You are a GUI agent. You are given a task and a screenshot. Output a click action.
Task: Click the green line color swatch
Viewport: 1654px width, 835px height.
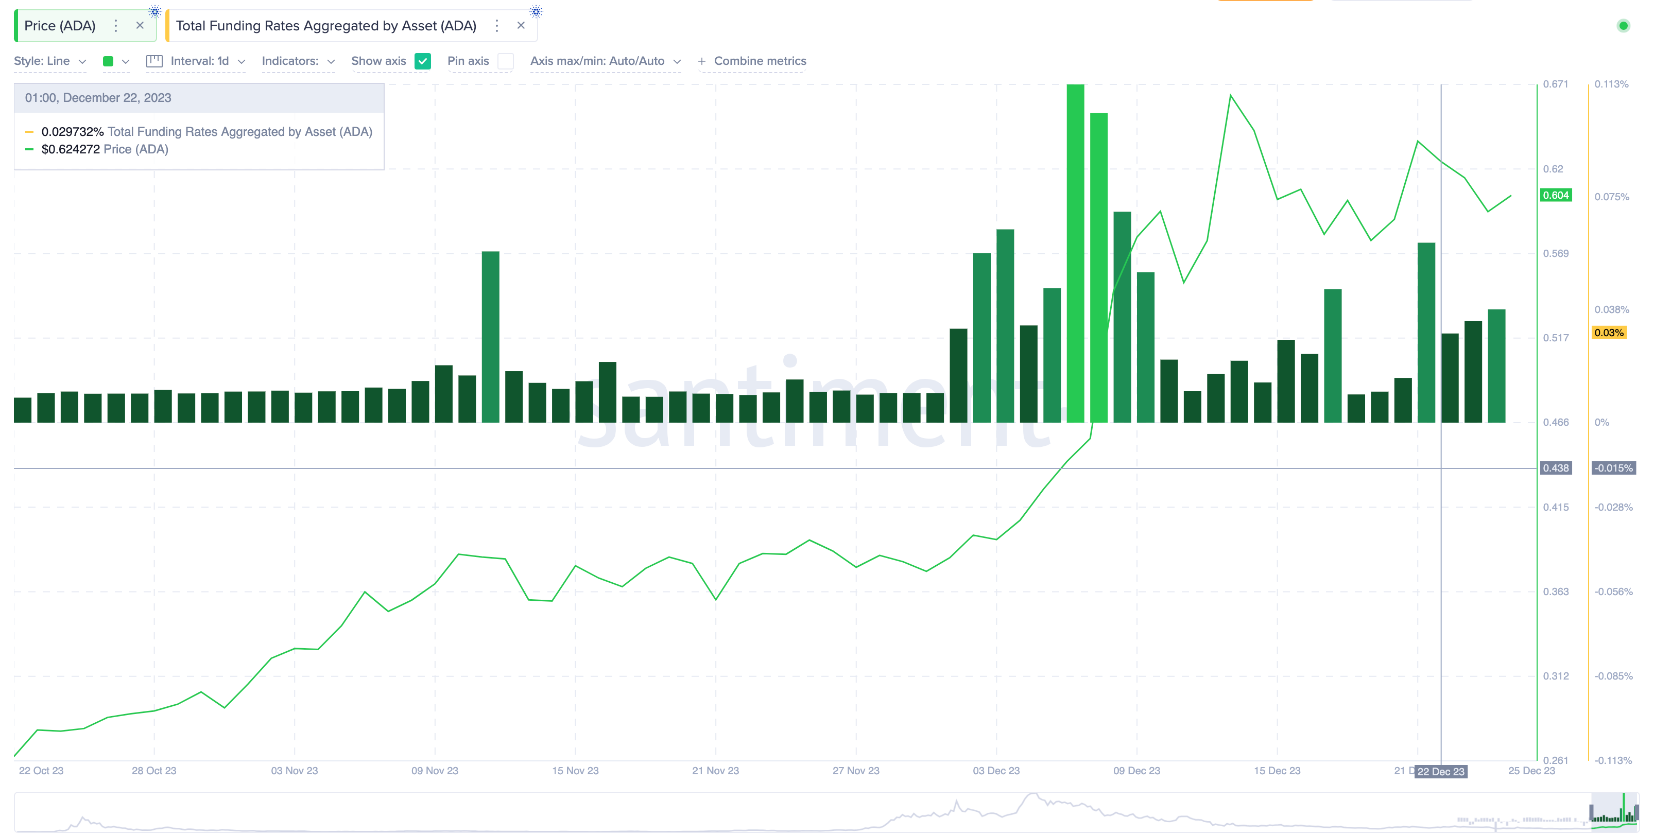pos(108,61)
